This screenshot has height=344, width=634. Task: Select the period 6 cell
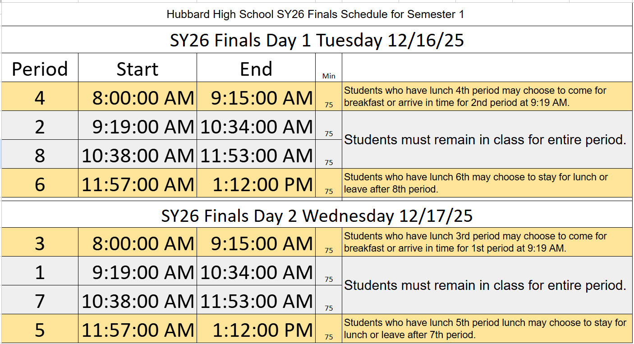(x=40, y=184)
